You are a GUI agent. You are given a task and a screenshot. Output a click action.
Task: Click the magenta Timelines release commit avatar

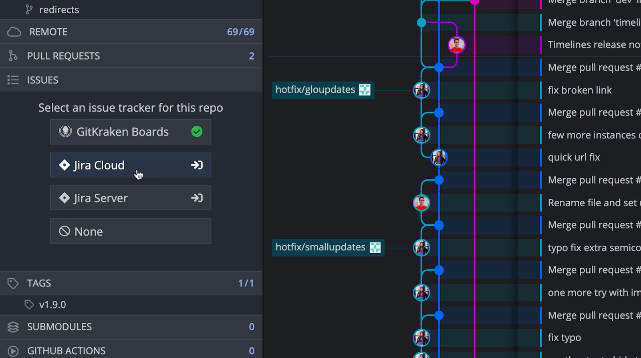[456, 45]
